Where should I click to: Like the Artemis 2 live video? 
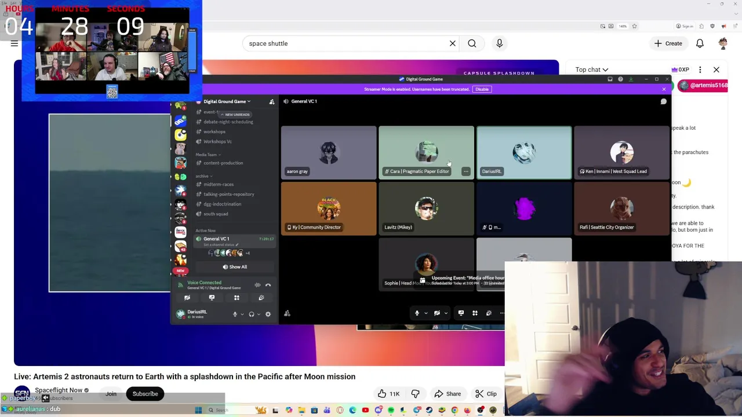[x=388, y=394]
